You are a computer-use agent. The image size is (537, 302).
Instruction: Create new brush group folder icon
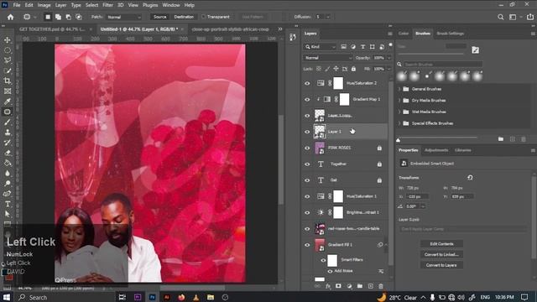[501, 139]
